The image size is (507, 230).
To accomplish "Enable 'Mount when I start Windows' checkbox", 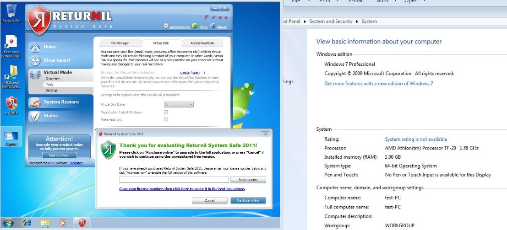I will click(x=166, y=112).
